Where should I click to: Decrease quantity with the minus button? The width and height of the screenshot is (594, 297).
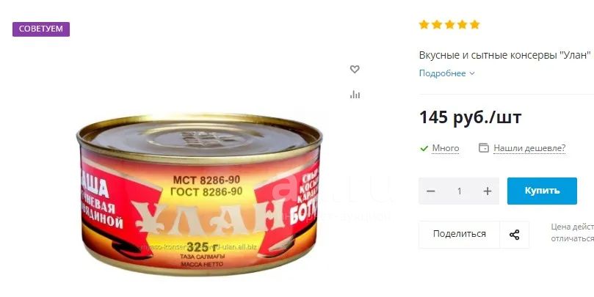point(430,191)
